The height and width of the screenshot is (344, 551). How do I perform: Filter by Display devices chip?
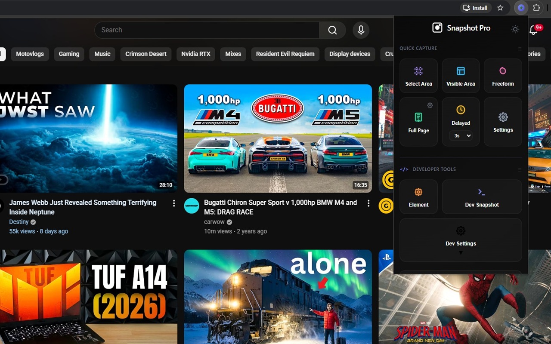350,54
